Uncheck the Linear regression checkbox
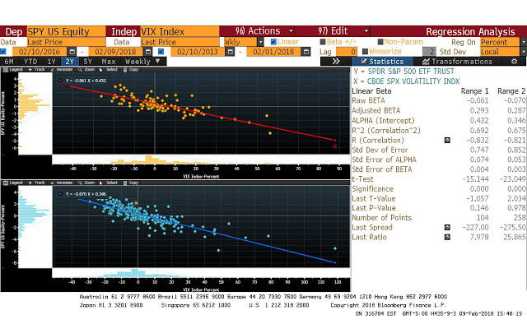Screen dimensions: 527x324 (273, 42)
